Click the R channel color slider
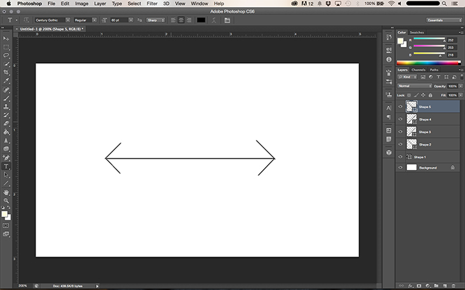This screenshot has height=290, width=465. [x=429, y=39]
